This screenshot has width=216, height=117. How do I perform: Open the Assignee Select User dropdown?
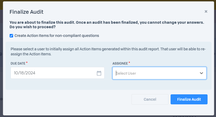(x=156, y=73)
